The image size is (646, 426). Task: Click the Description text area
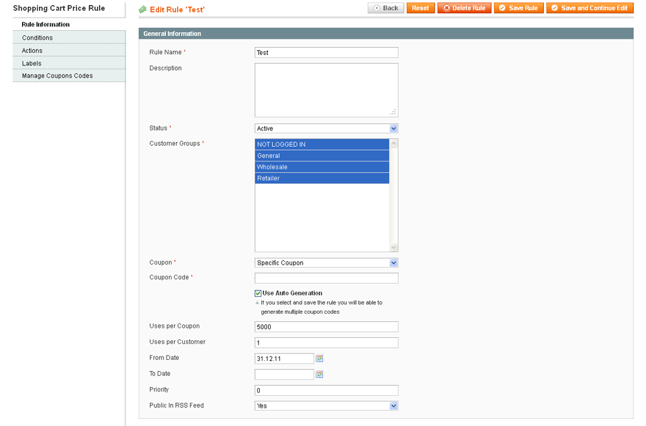(326, 90)
